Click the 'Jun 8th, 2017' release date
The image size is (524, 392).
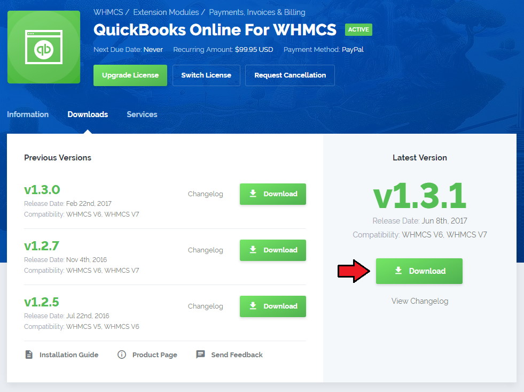[x=444, y=221]
